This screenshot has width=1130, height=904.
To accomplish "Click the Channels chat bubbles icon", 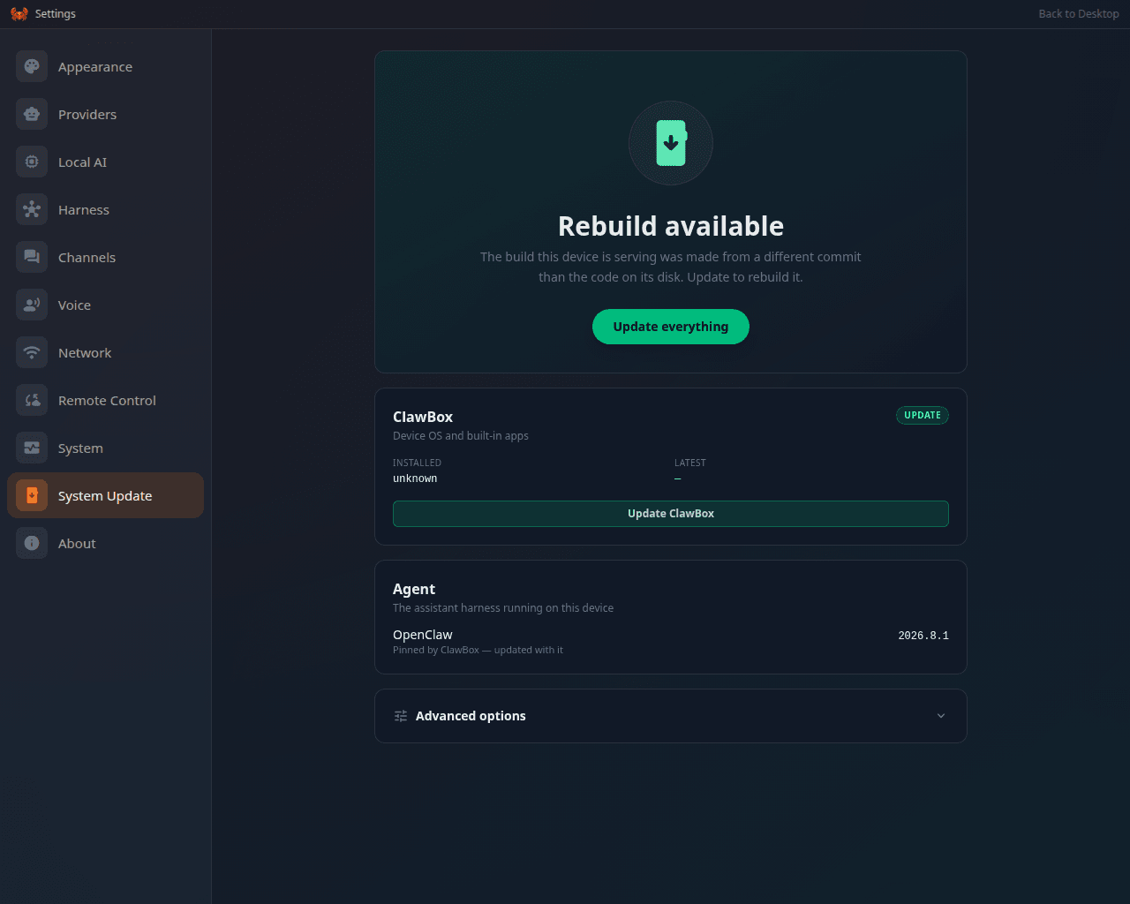I will point(32,257).
